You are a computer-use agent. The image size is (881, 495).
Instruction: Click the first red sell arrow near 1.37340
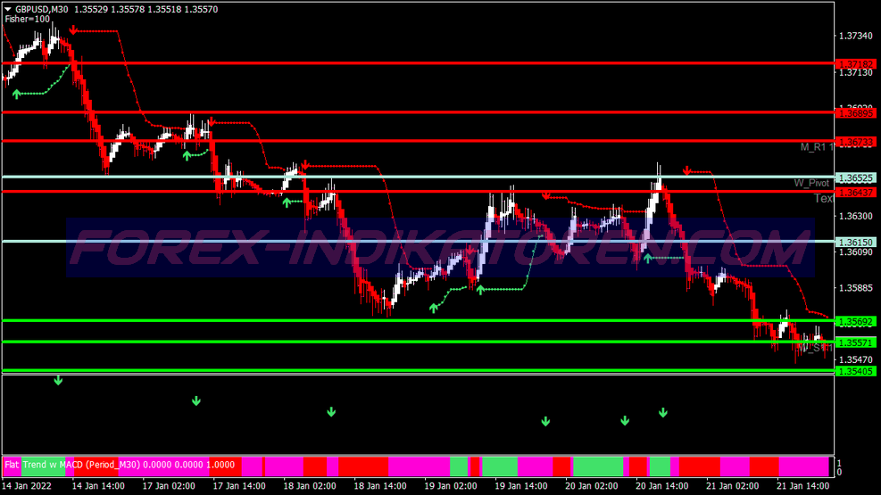point(73,31)
